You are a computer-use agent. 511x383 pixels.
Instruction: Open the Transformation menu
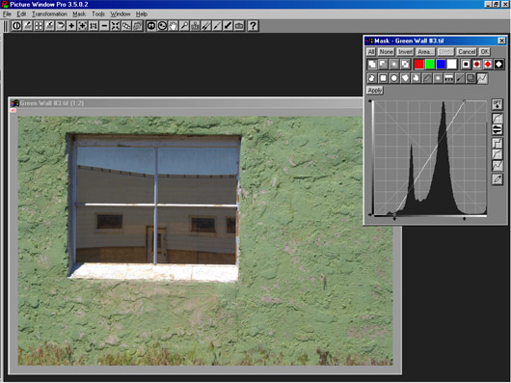pyautogui.click(x=49, y=14)
